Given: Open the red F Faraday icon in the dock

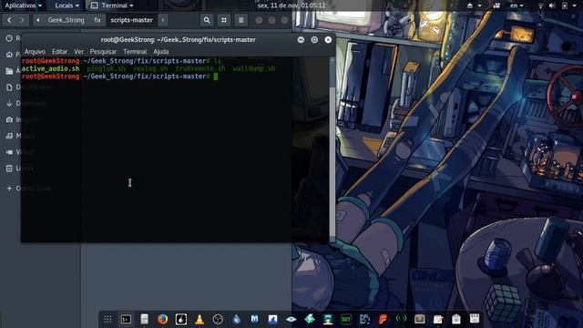Looking at the screenshot, I should pos(383,319).
